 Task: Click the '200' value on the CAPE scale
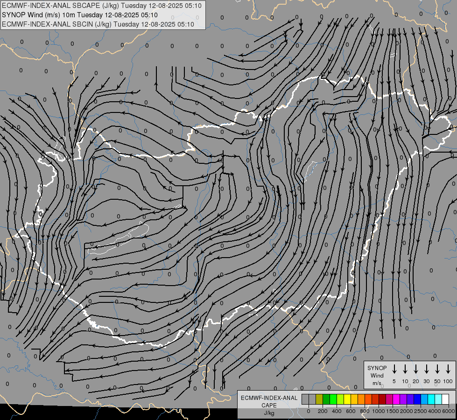click(x=323, y=411)
